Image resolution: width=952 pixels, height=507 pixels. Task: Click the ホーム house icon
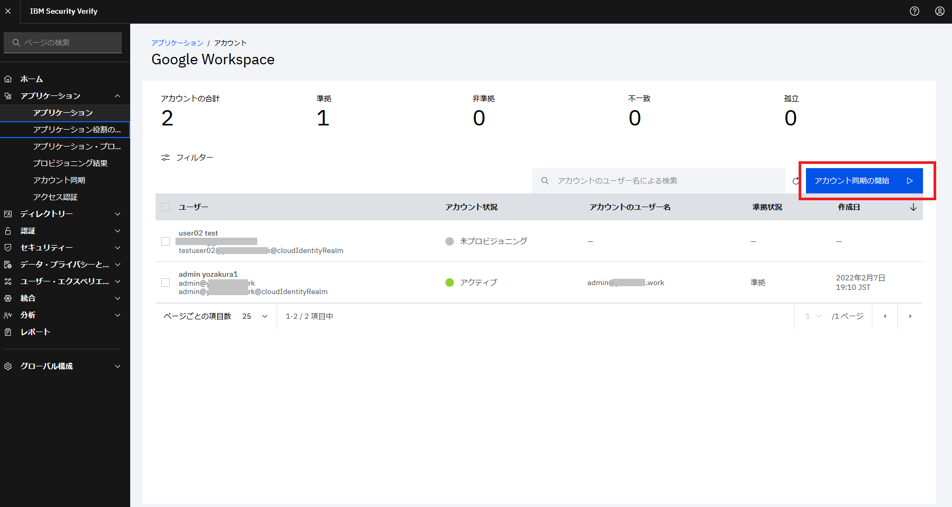click(8, 79)
